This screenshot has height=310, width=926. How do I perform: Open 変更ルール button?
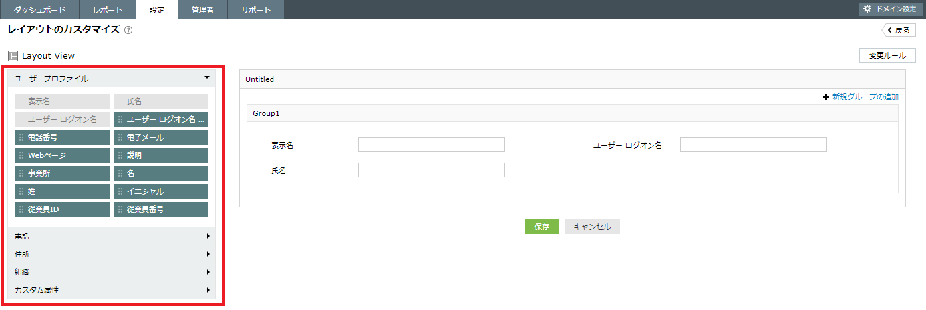pyautogui.click(x=887, y=55)
